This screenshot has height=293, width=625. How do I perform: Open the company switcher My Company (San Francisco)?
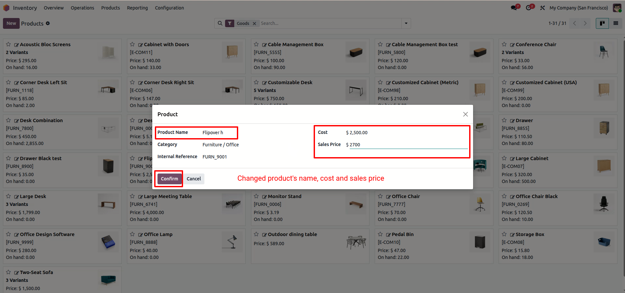point(579,8)
